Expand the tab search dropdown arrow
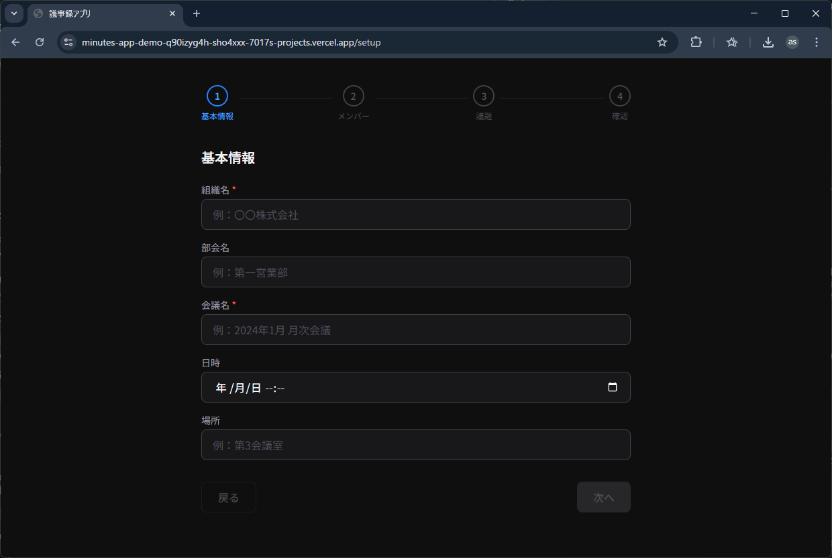 (x=13, y=13)
